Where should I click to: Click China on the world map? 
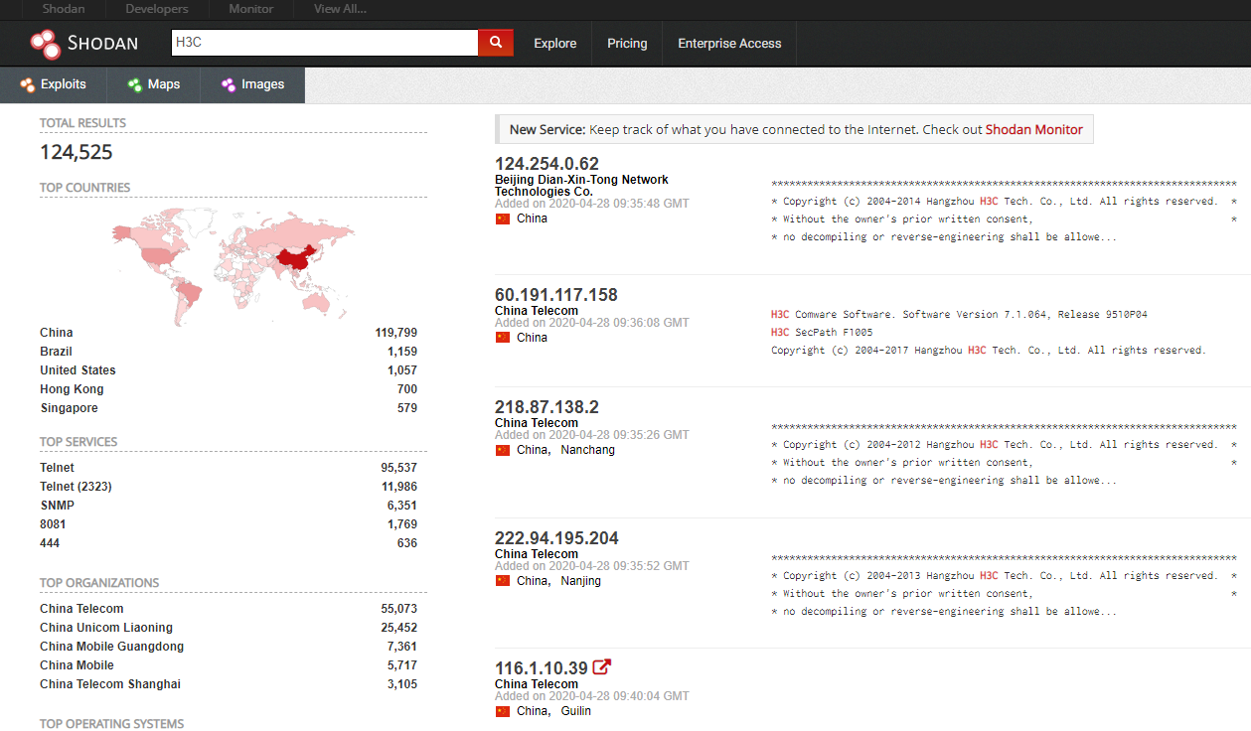pos(299,257)
